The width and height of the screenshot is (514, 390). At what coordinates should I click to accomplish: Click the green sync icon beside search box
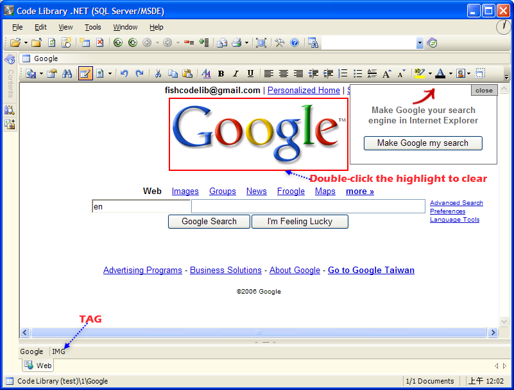[x=432, y=42]
